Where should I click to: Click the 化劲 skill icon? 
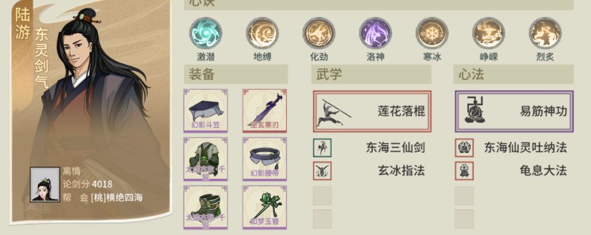pyautogui.click(x=319, y=33)
